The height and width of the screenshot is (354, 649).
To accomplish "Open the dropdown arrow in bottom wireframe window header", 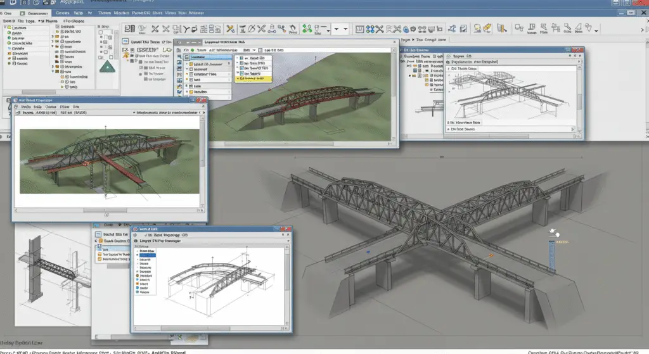I will [x=288, y=241].
